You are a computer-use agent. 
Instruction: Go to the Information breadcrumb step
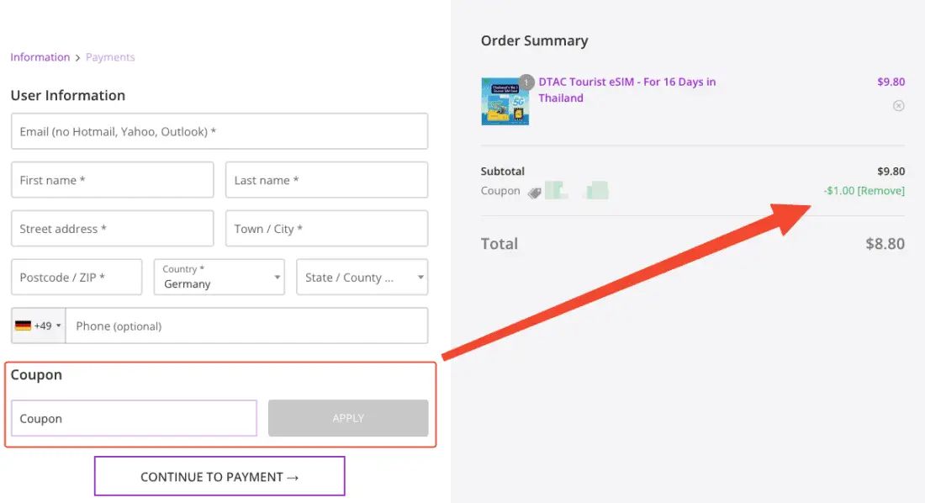[x=40, y=57]
